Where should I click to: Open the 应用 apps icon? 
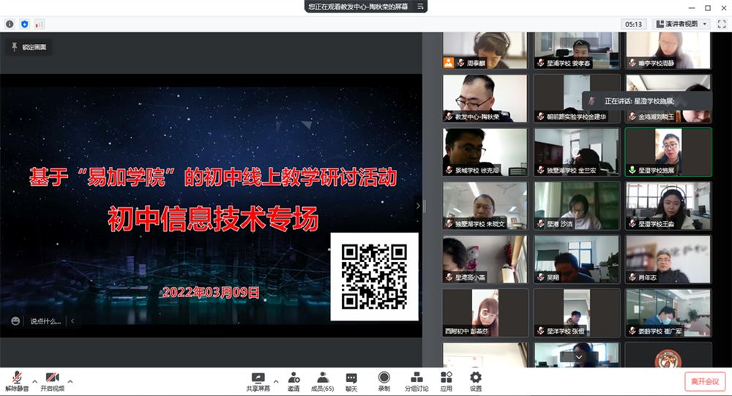pyautogui.click(x=447, y=381)
